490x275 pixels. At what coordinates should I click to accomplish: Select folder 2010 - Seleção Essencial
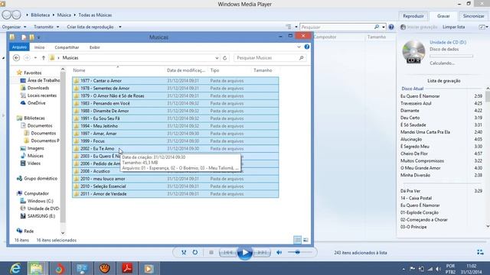175,186
